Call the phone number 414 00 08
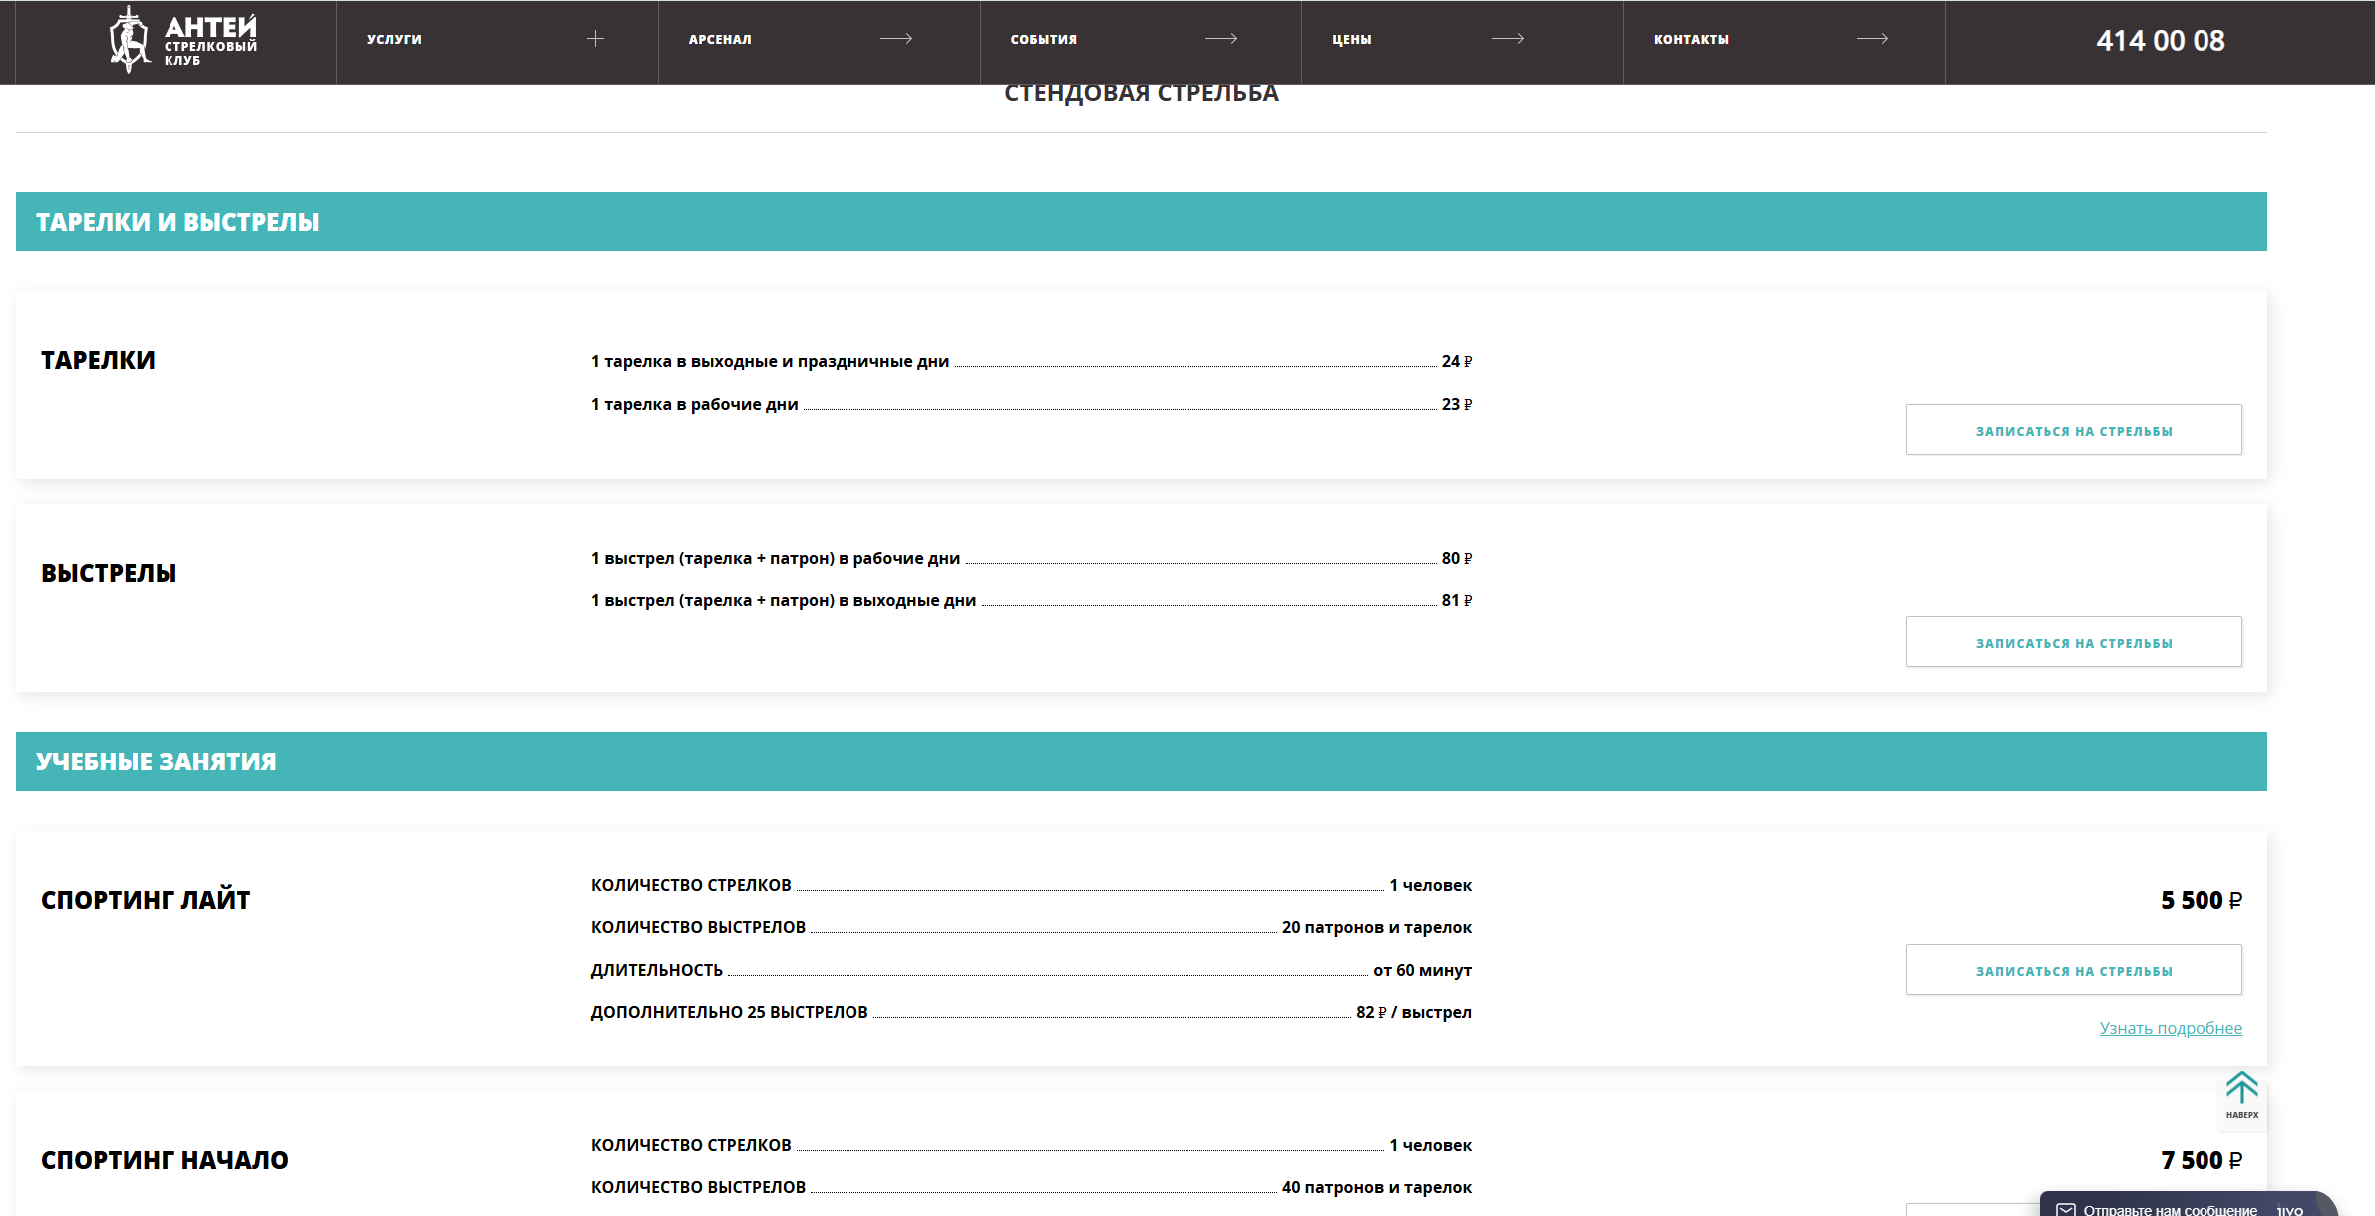The width and height of the screenshot is (2375, 1216). coord(2160,41)
